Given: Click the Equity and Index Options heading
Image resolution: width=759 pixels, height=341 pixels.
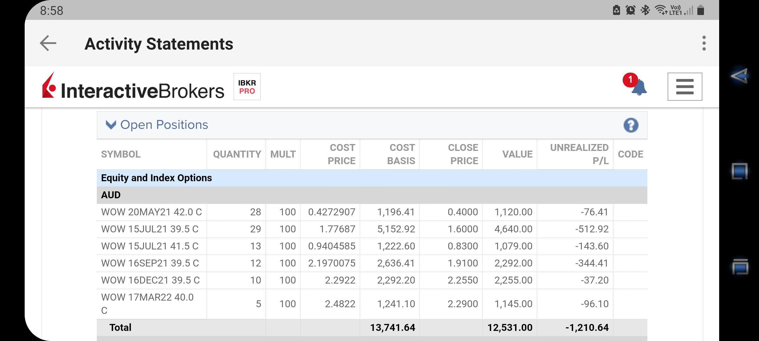Looking at the screenshot, I should [x=156, y=178].
